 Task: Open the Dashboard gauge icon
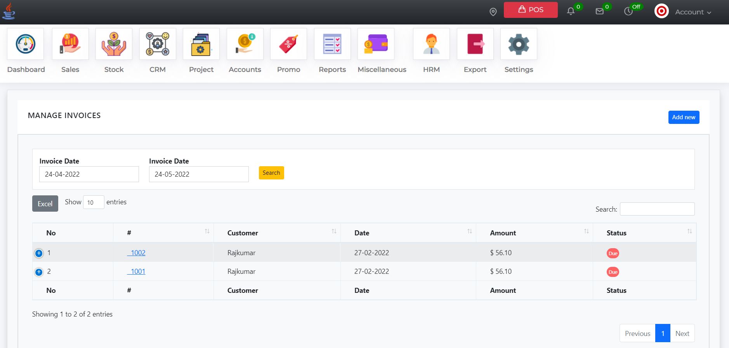(26, 44)
